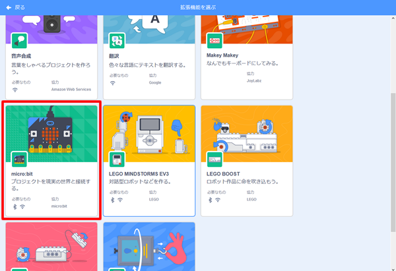
Task: Click Bluetooth icon on micro:bit card
Action: [x=15, y=206]
